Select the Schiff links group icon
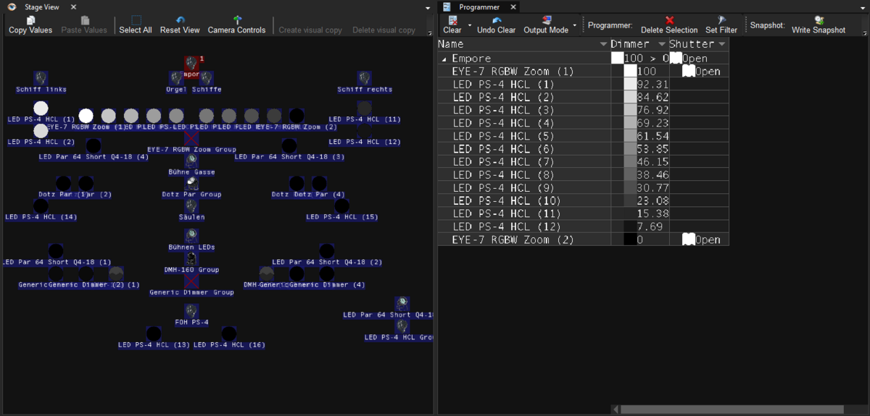 pos(41,77)
